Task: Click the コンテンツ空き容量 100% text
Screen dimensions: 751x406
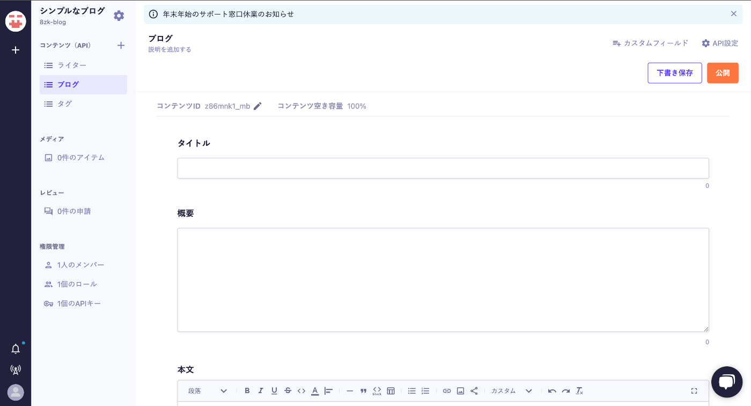Action: click(322, 106)
